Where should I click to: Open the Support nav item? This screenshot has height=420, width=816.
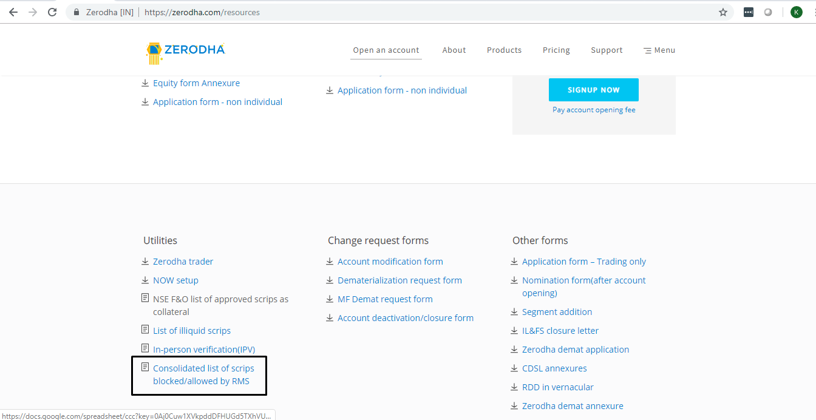click(x=607, y=50)
